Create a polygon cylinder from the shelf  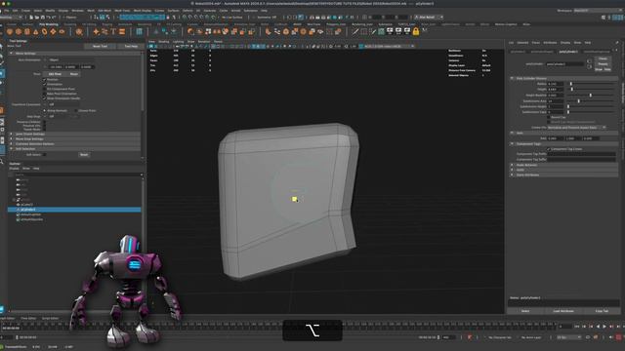(x=27, y=31)
